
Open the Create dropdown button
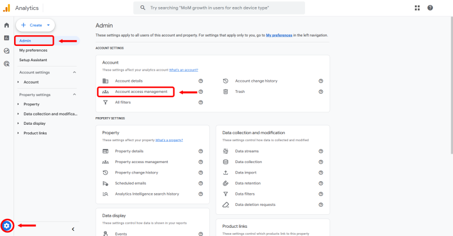pos(35,25)
